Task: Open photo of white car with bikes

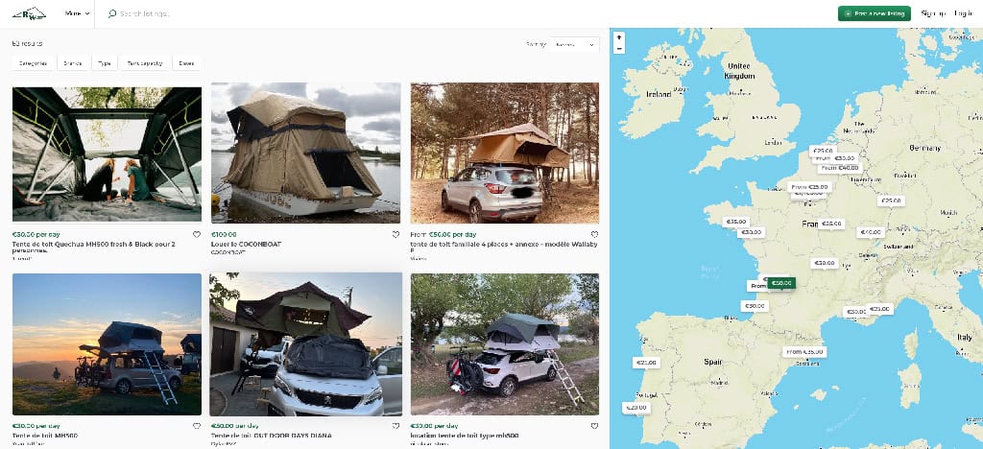Action: click(x=505, y=344)
